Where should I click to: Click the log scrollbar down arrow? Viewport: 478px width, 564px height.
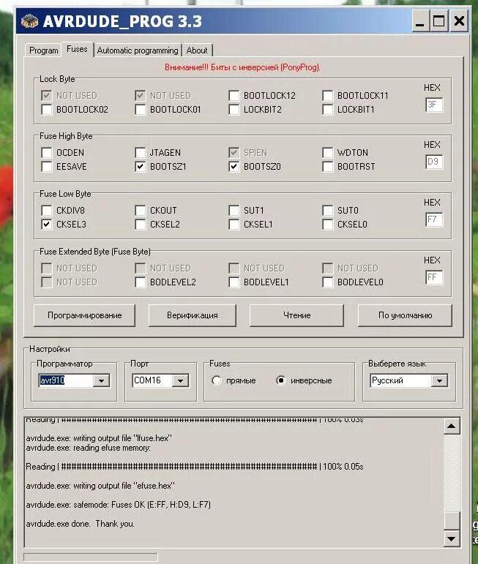coord(452,539)
